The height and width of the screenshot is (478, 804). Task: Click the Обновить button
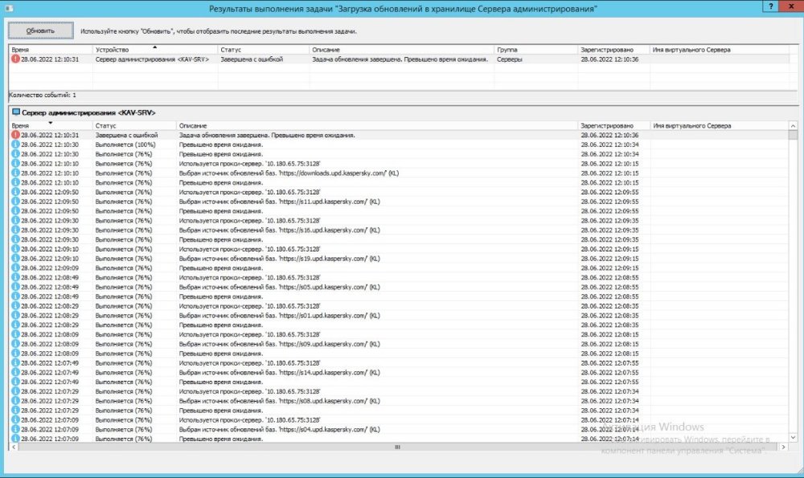(40, 31)
